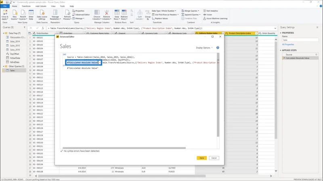Open the Manage dropdown in the Query group

pyautogui.click(x=78, y=19)
